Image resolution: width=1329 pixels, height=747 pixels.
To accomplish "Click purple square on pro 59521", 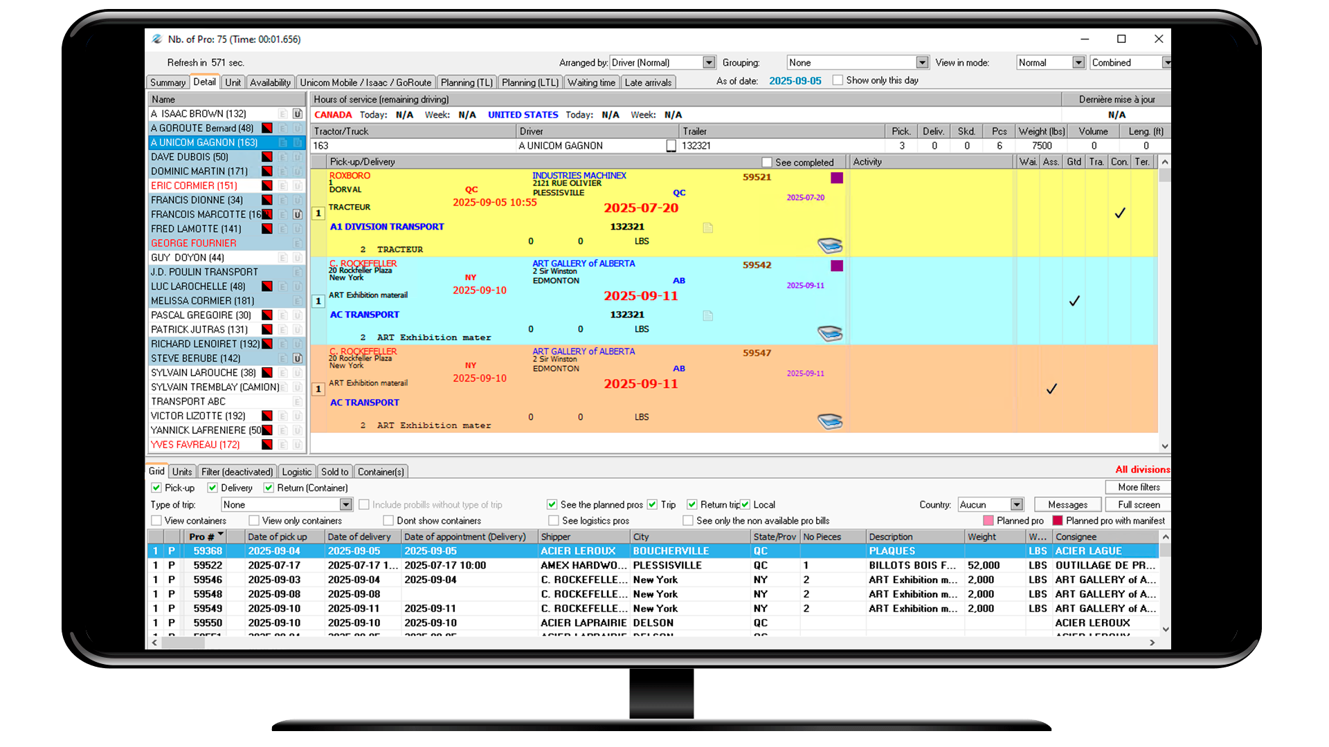I will coord(836,178).
